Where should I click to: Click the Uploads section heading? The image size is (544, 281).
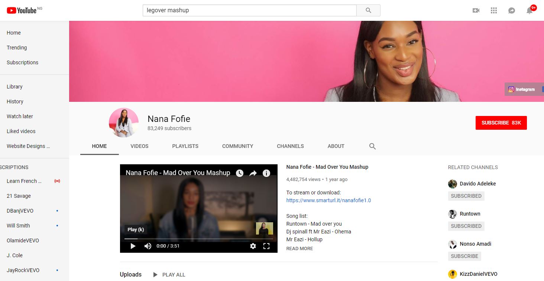tap(131, 275)
